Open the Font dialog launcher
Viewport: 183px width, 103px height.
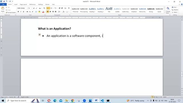point(45,15)
